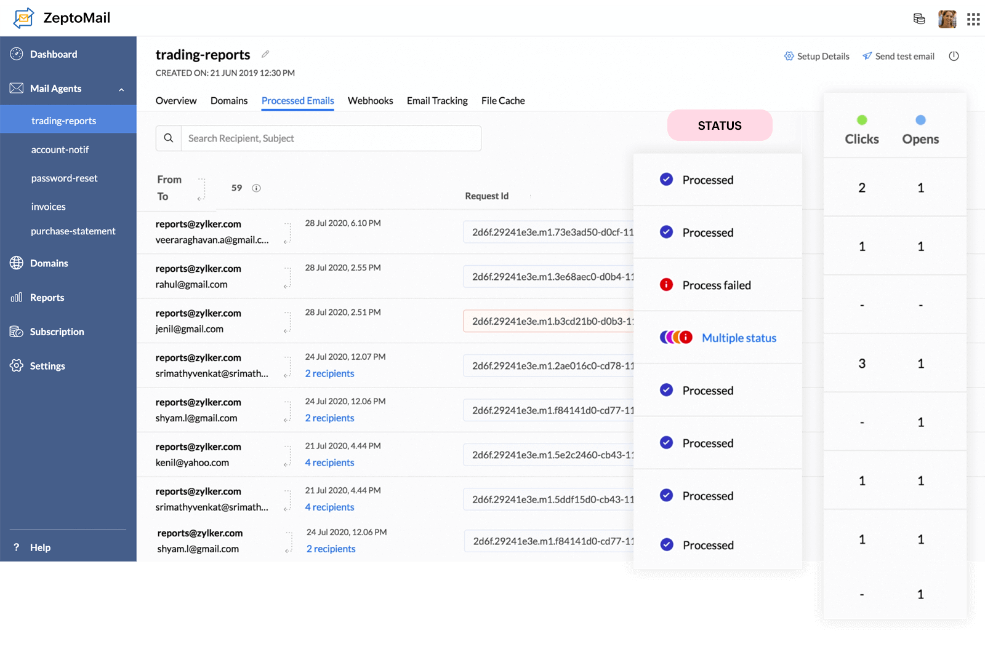Switch to the Domains tab
Screen dimensions: 985x652
(229, 101)
